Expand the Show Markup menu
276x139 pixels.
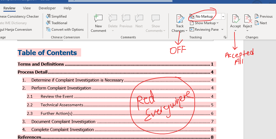point(204,23)
